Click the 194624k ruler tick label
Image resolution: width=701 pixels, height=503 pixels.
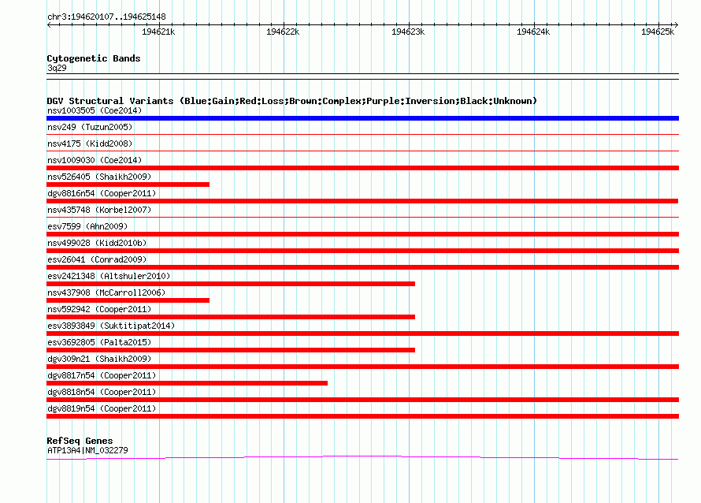pos(533,32)
